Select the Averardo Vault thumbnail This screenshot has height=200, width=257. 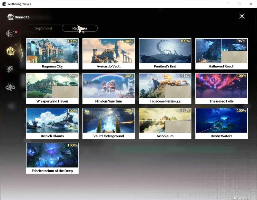[x=109, y=51]
